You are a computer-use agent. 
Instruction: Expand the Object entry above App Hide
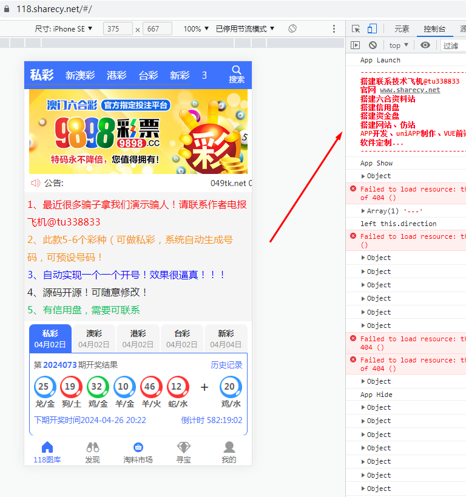click(x=363, y=381)
